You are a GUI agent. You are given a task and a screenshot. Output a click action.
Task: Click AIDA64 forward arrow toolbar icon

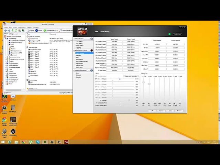(x=9, y=31)
